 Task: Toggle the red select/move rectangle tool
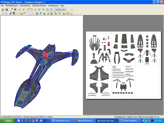[30, 13]
